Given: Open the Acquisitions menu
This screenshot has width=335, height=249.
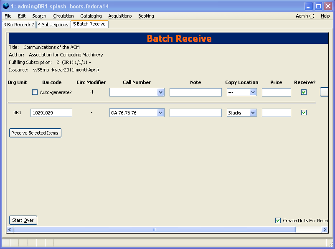Looking at the screenshot, I should point(120,16).
